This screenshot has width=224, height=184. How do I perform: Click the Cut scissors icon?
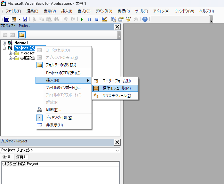click(34, 19)
